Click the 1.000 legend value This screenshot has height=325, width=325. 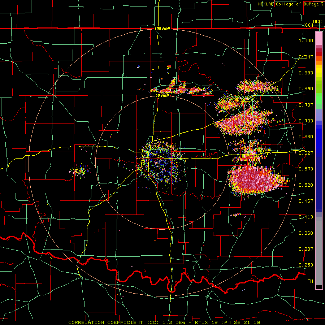[306, 40]
